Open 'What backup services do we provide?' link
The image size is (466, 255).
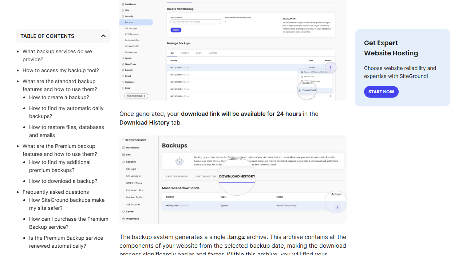pos(57,55)
